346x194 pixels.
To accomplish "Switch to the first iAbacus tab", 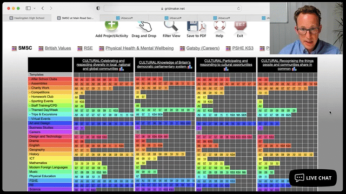I will click(x=124, y=18).
